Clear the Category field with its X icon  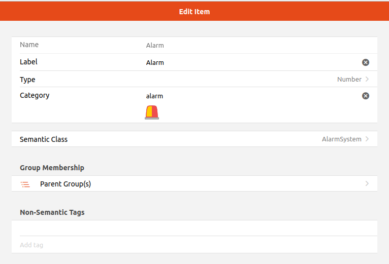pyautogui.click(x=366, y=96)
